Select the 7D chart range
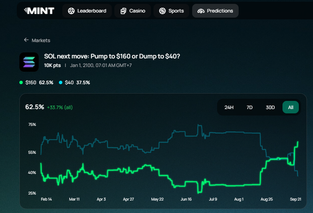The image size is (313, 213). 249,107
